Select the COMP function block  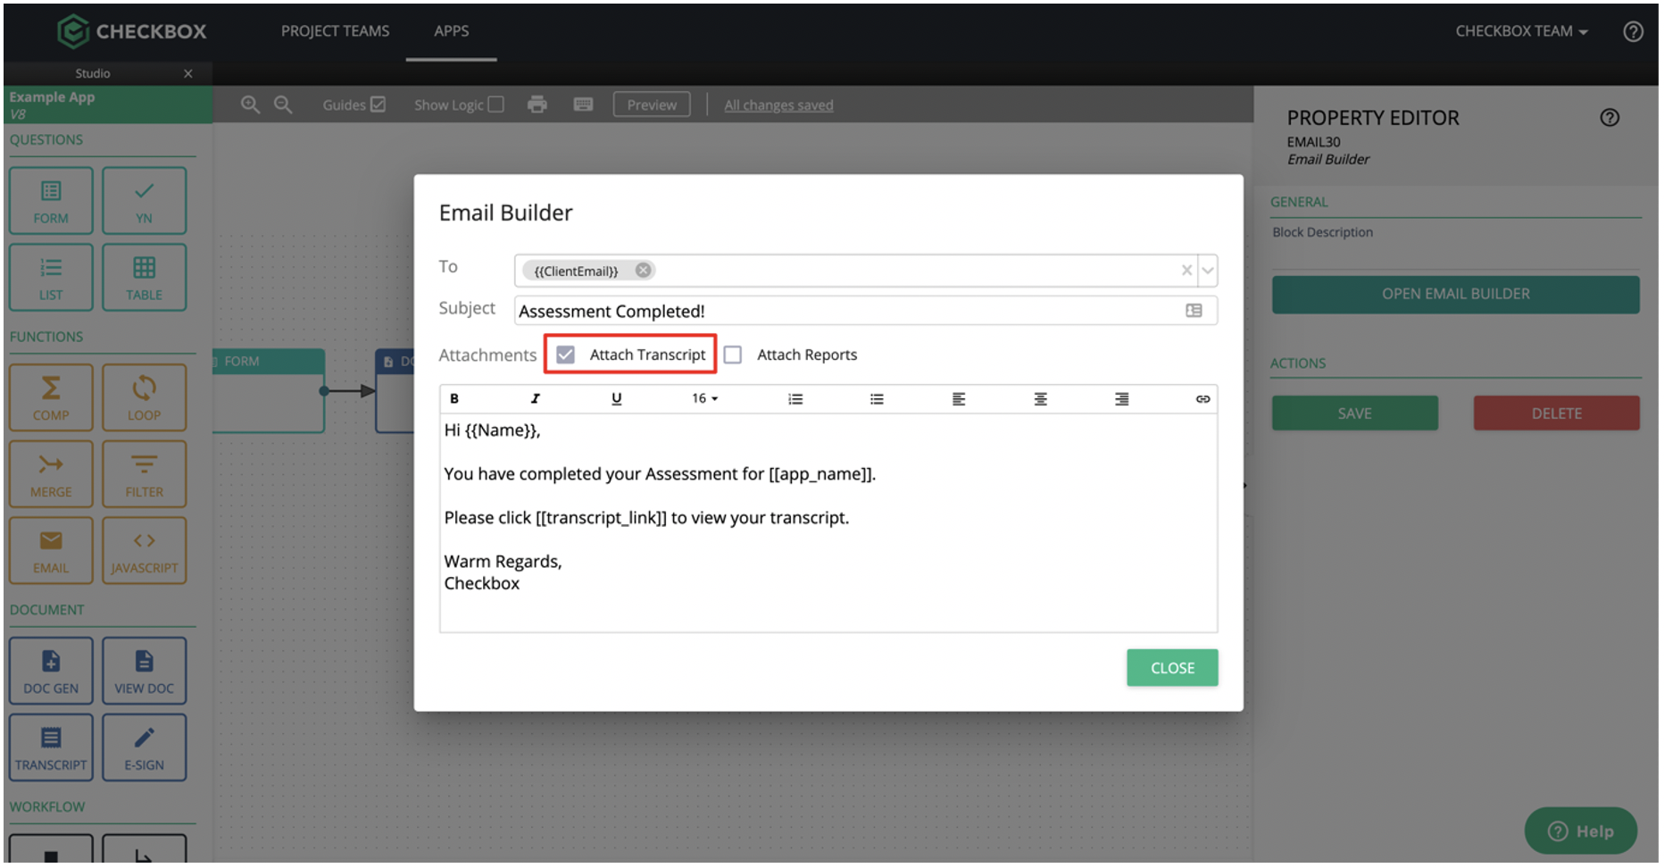point(51,397)
